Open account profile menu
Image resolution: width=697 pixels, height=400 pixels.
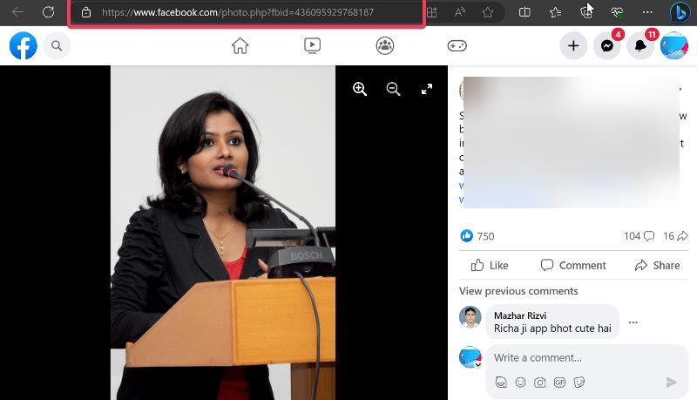(x=673, y=45)
